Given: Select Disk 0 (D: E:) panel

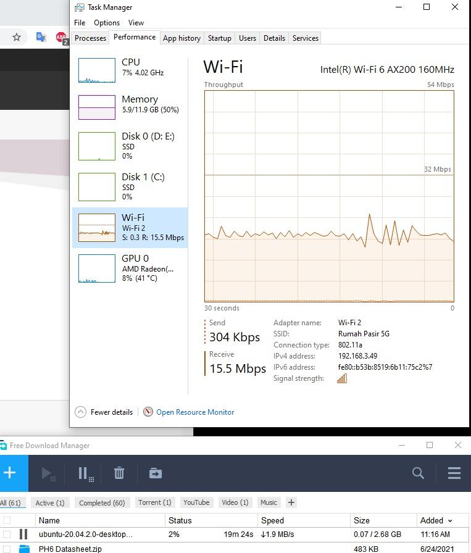Looking at the screenshot, I should tap(130, 146).
